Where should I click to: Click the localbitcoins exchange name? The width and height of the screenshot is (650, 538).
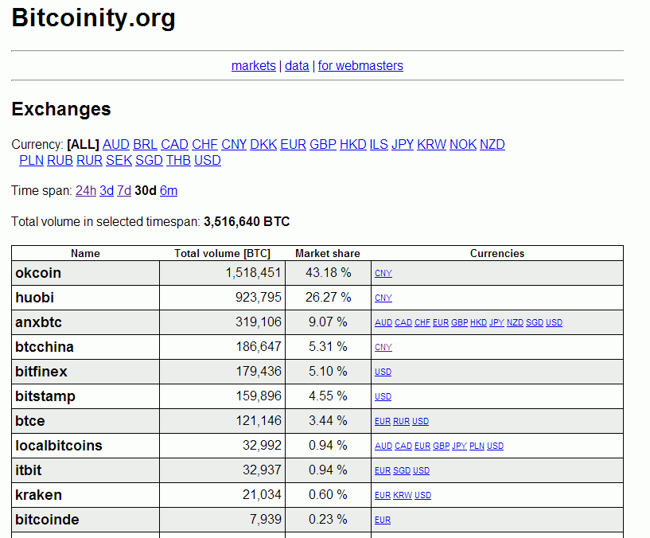click(x=58, y=446)
